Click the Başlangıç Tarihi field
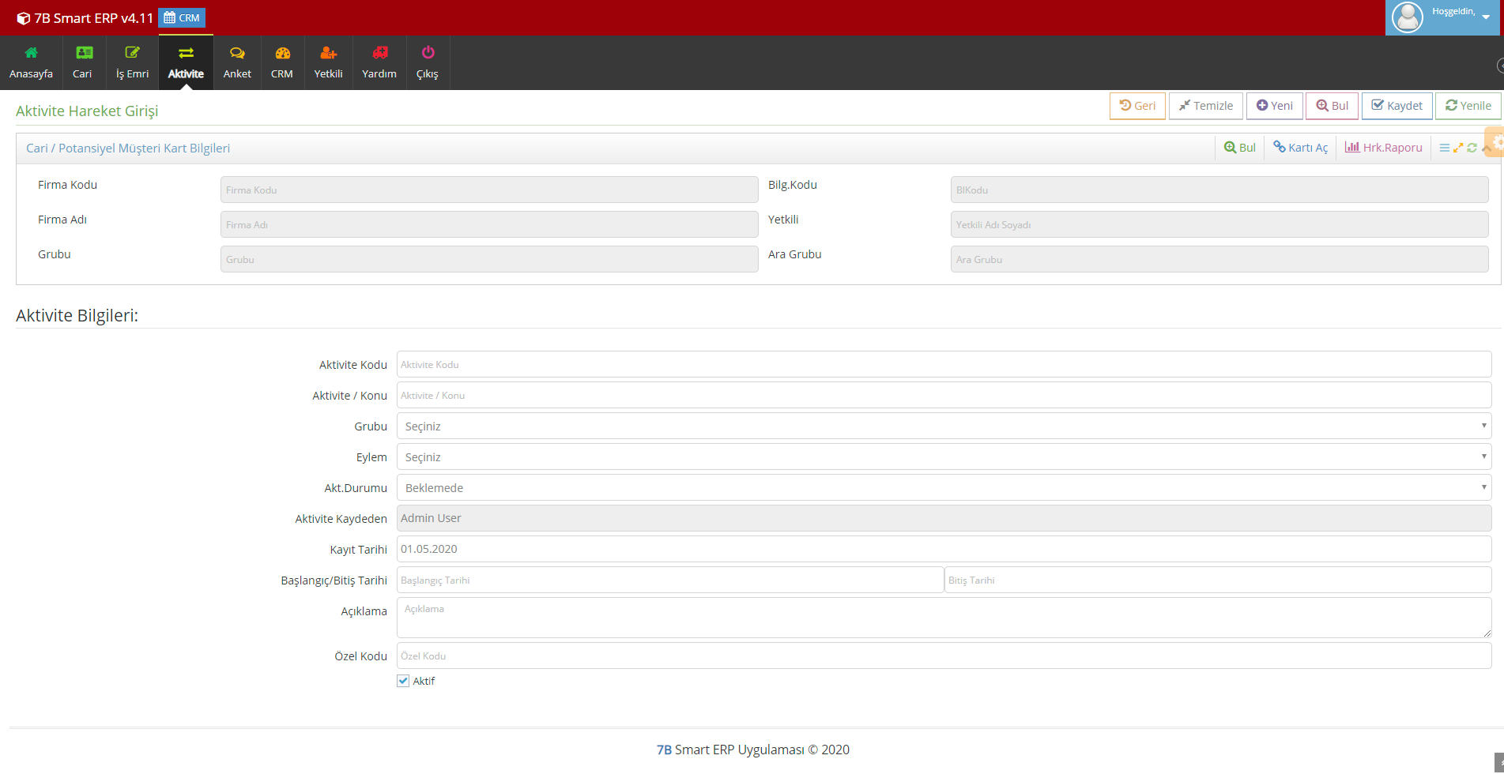The image size is (1504, 774). coord(670,580)
